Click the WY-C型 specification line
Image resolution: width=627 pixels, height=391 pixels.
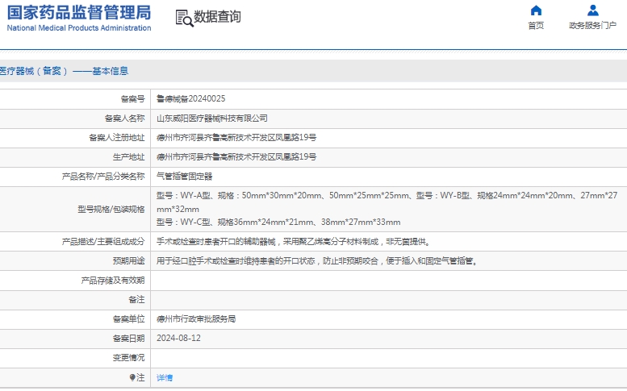tap(278, 222)
